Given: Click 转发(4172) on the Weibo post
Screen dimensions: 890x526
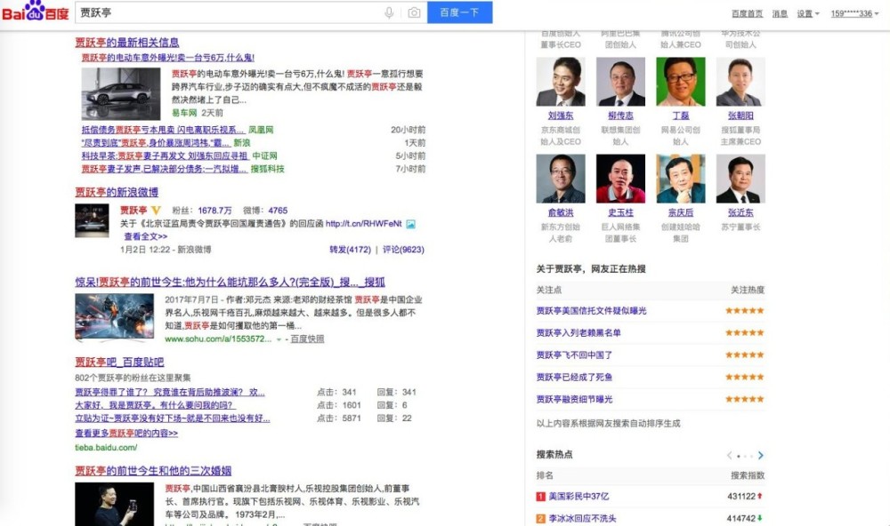Looking at the screenshot, I should coord(350,250).
